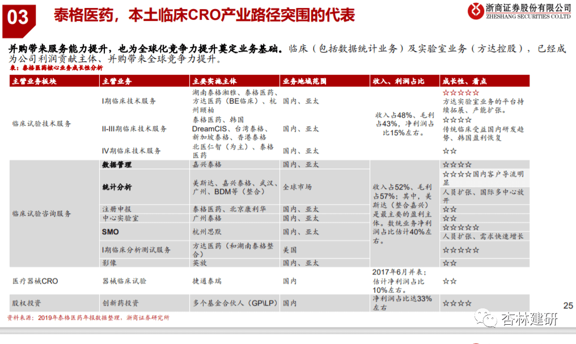Click the five-star rating in I期临床分析测试服务 row
576x344 pixels.
pyautogui.click(x=461, y=250)
